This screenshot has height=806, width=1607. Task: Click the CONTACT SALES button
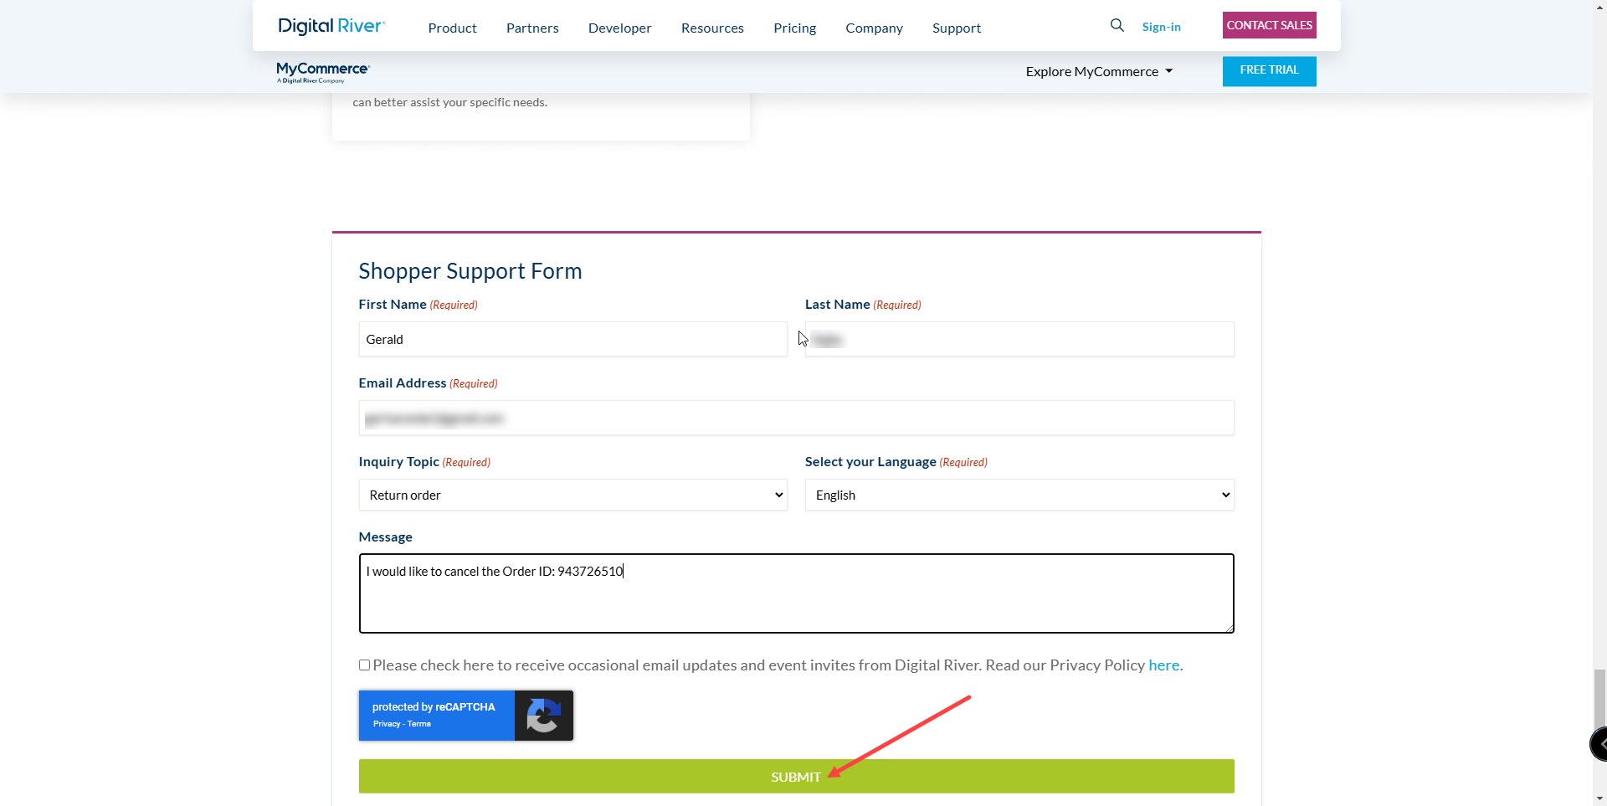1269,24
